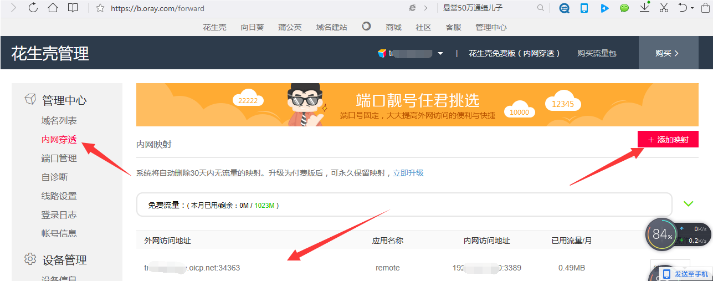Viewport: 713px width, 281px height.
Task: Open the blue video play extension icon
Action: [x=604, y=8]
